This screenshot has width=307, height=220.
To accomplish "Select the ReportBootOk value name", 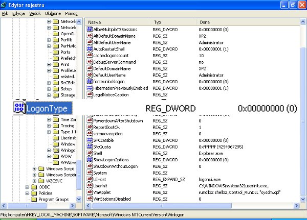I will pyautogui.click(x=106, y=127).
